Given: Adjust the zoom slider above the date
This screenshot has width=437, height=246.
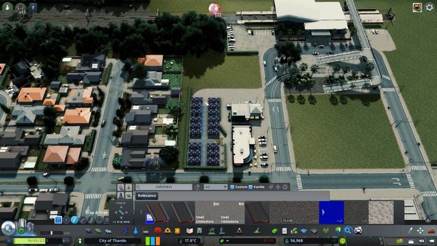Looking at the screenshot, I should [52, 232].
